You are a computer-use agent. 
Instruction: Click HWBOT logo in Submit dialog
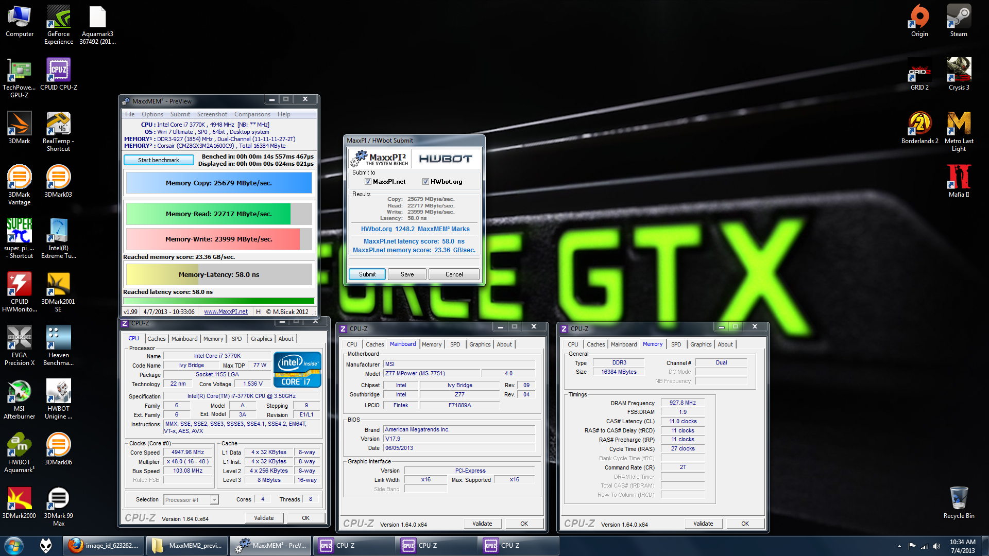[446, 159]
